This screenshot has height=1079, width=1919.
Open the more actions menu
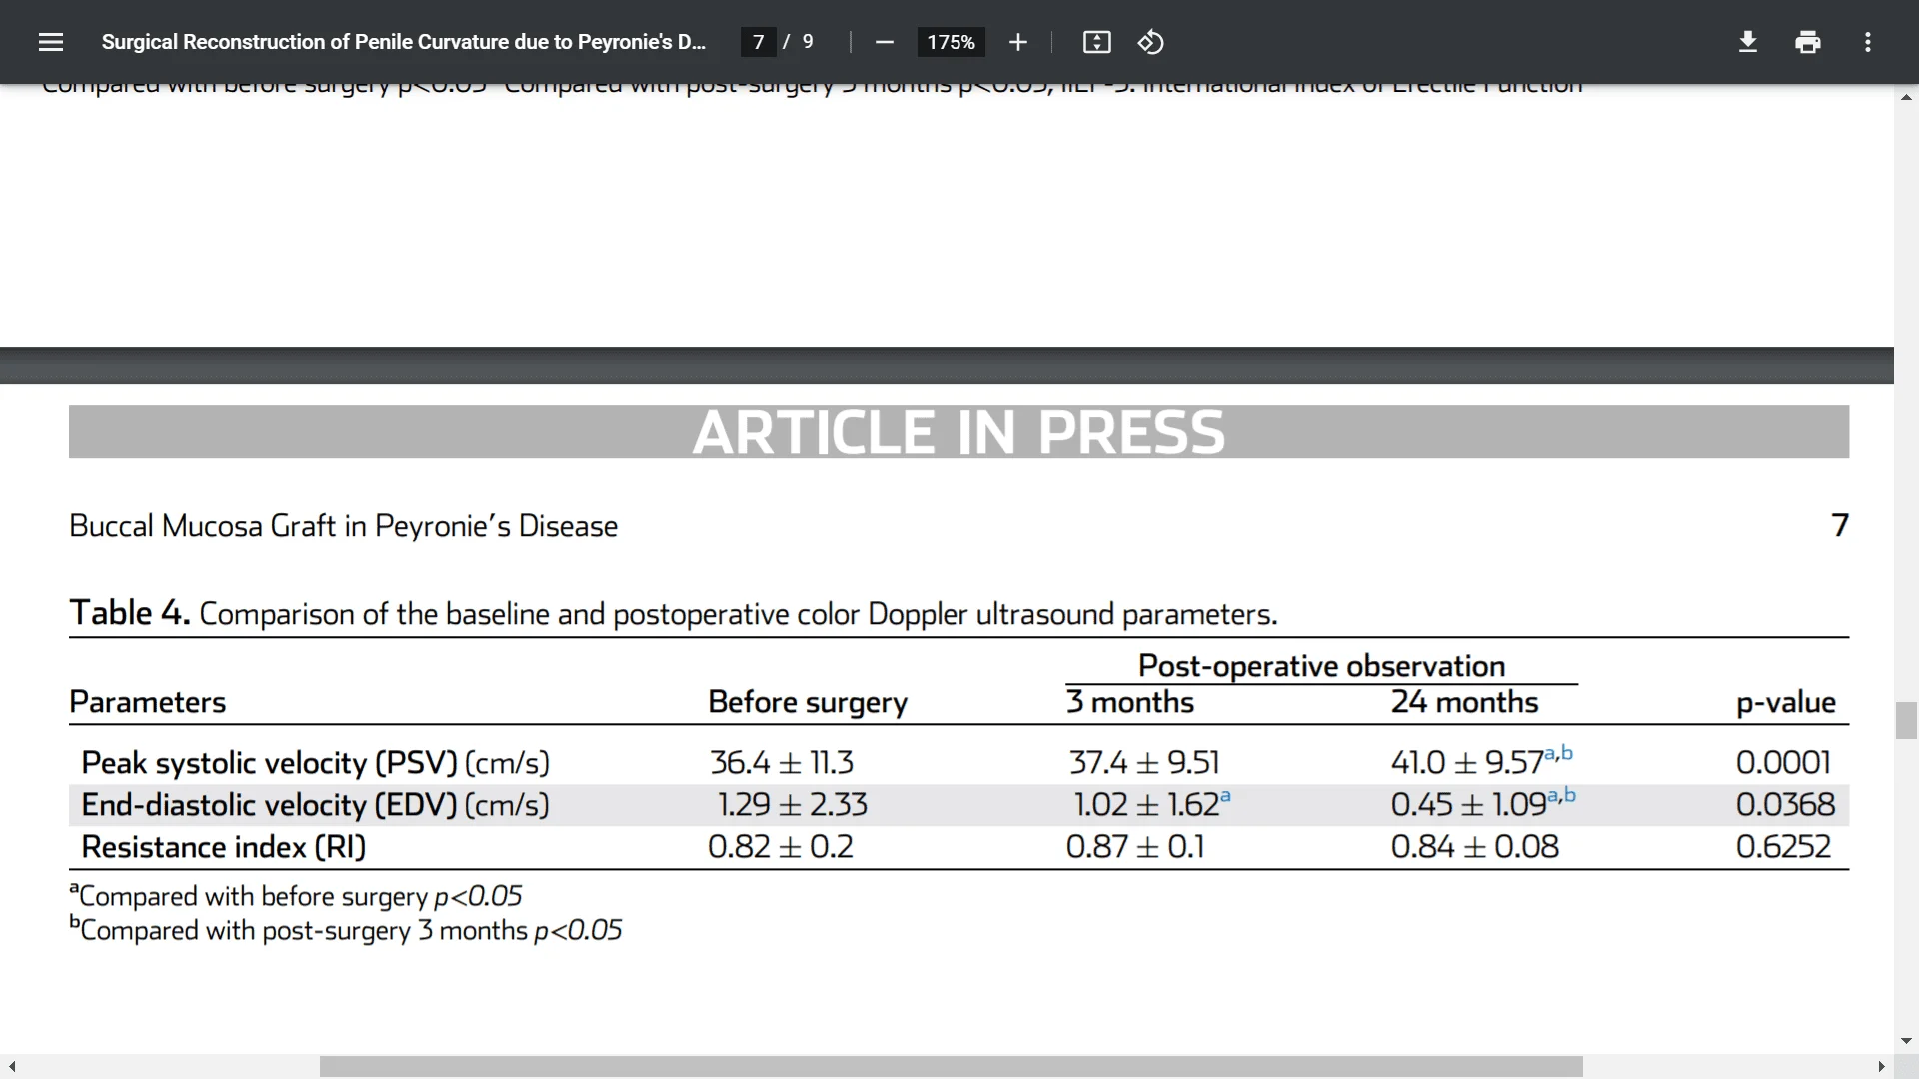pos(1867,42)
